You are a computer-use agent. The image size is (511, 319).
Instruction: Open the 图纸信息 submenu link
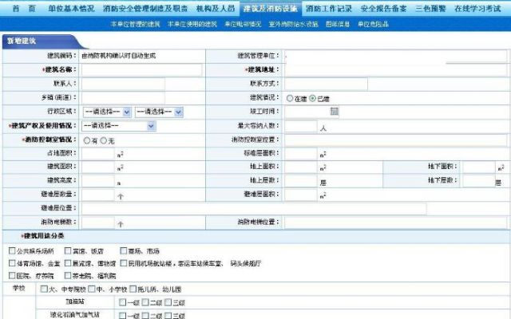338,24
